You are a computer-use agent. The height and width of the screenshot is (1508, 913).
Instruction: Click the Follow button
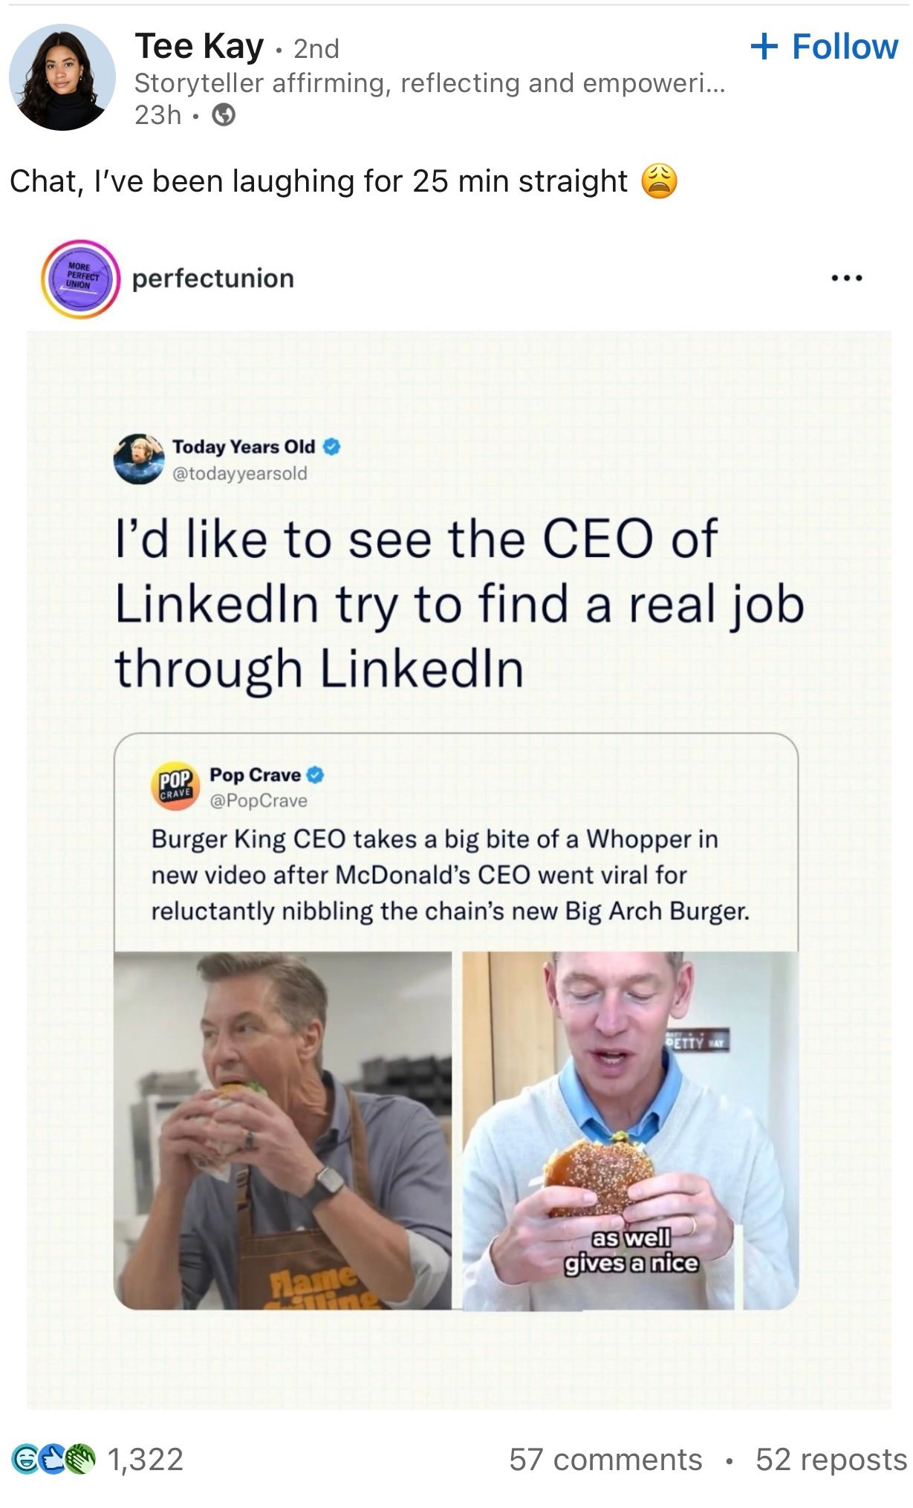pos(825,47)
